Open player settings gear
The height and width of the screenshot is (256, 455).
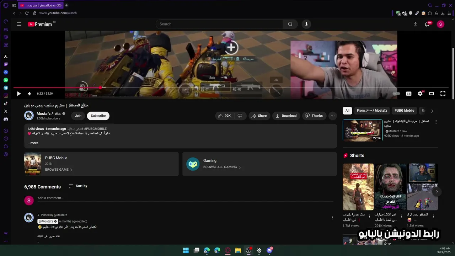click(420, 94)
